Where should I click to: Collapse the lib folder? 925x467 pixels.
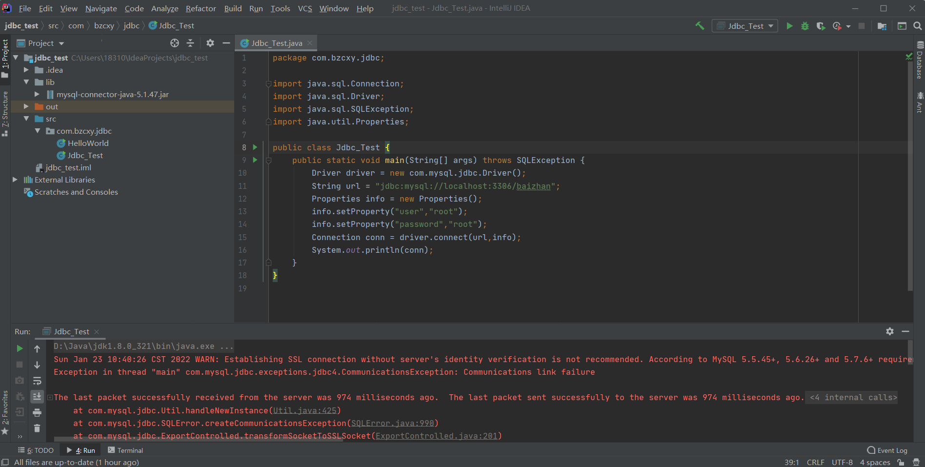tap(26, 82)
